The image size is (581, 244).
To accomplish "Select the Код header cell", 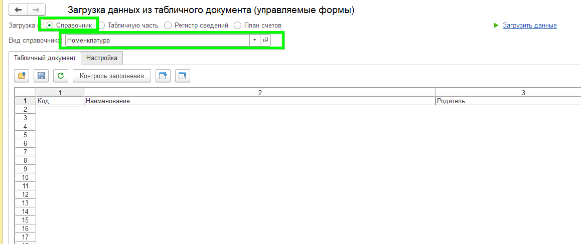I will tap(60, 101).
